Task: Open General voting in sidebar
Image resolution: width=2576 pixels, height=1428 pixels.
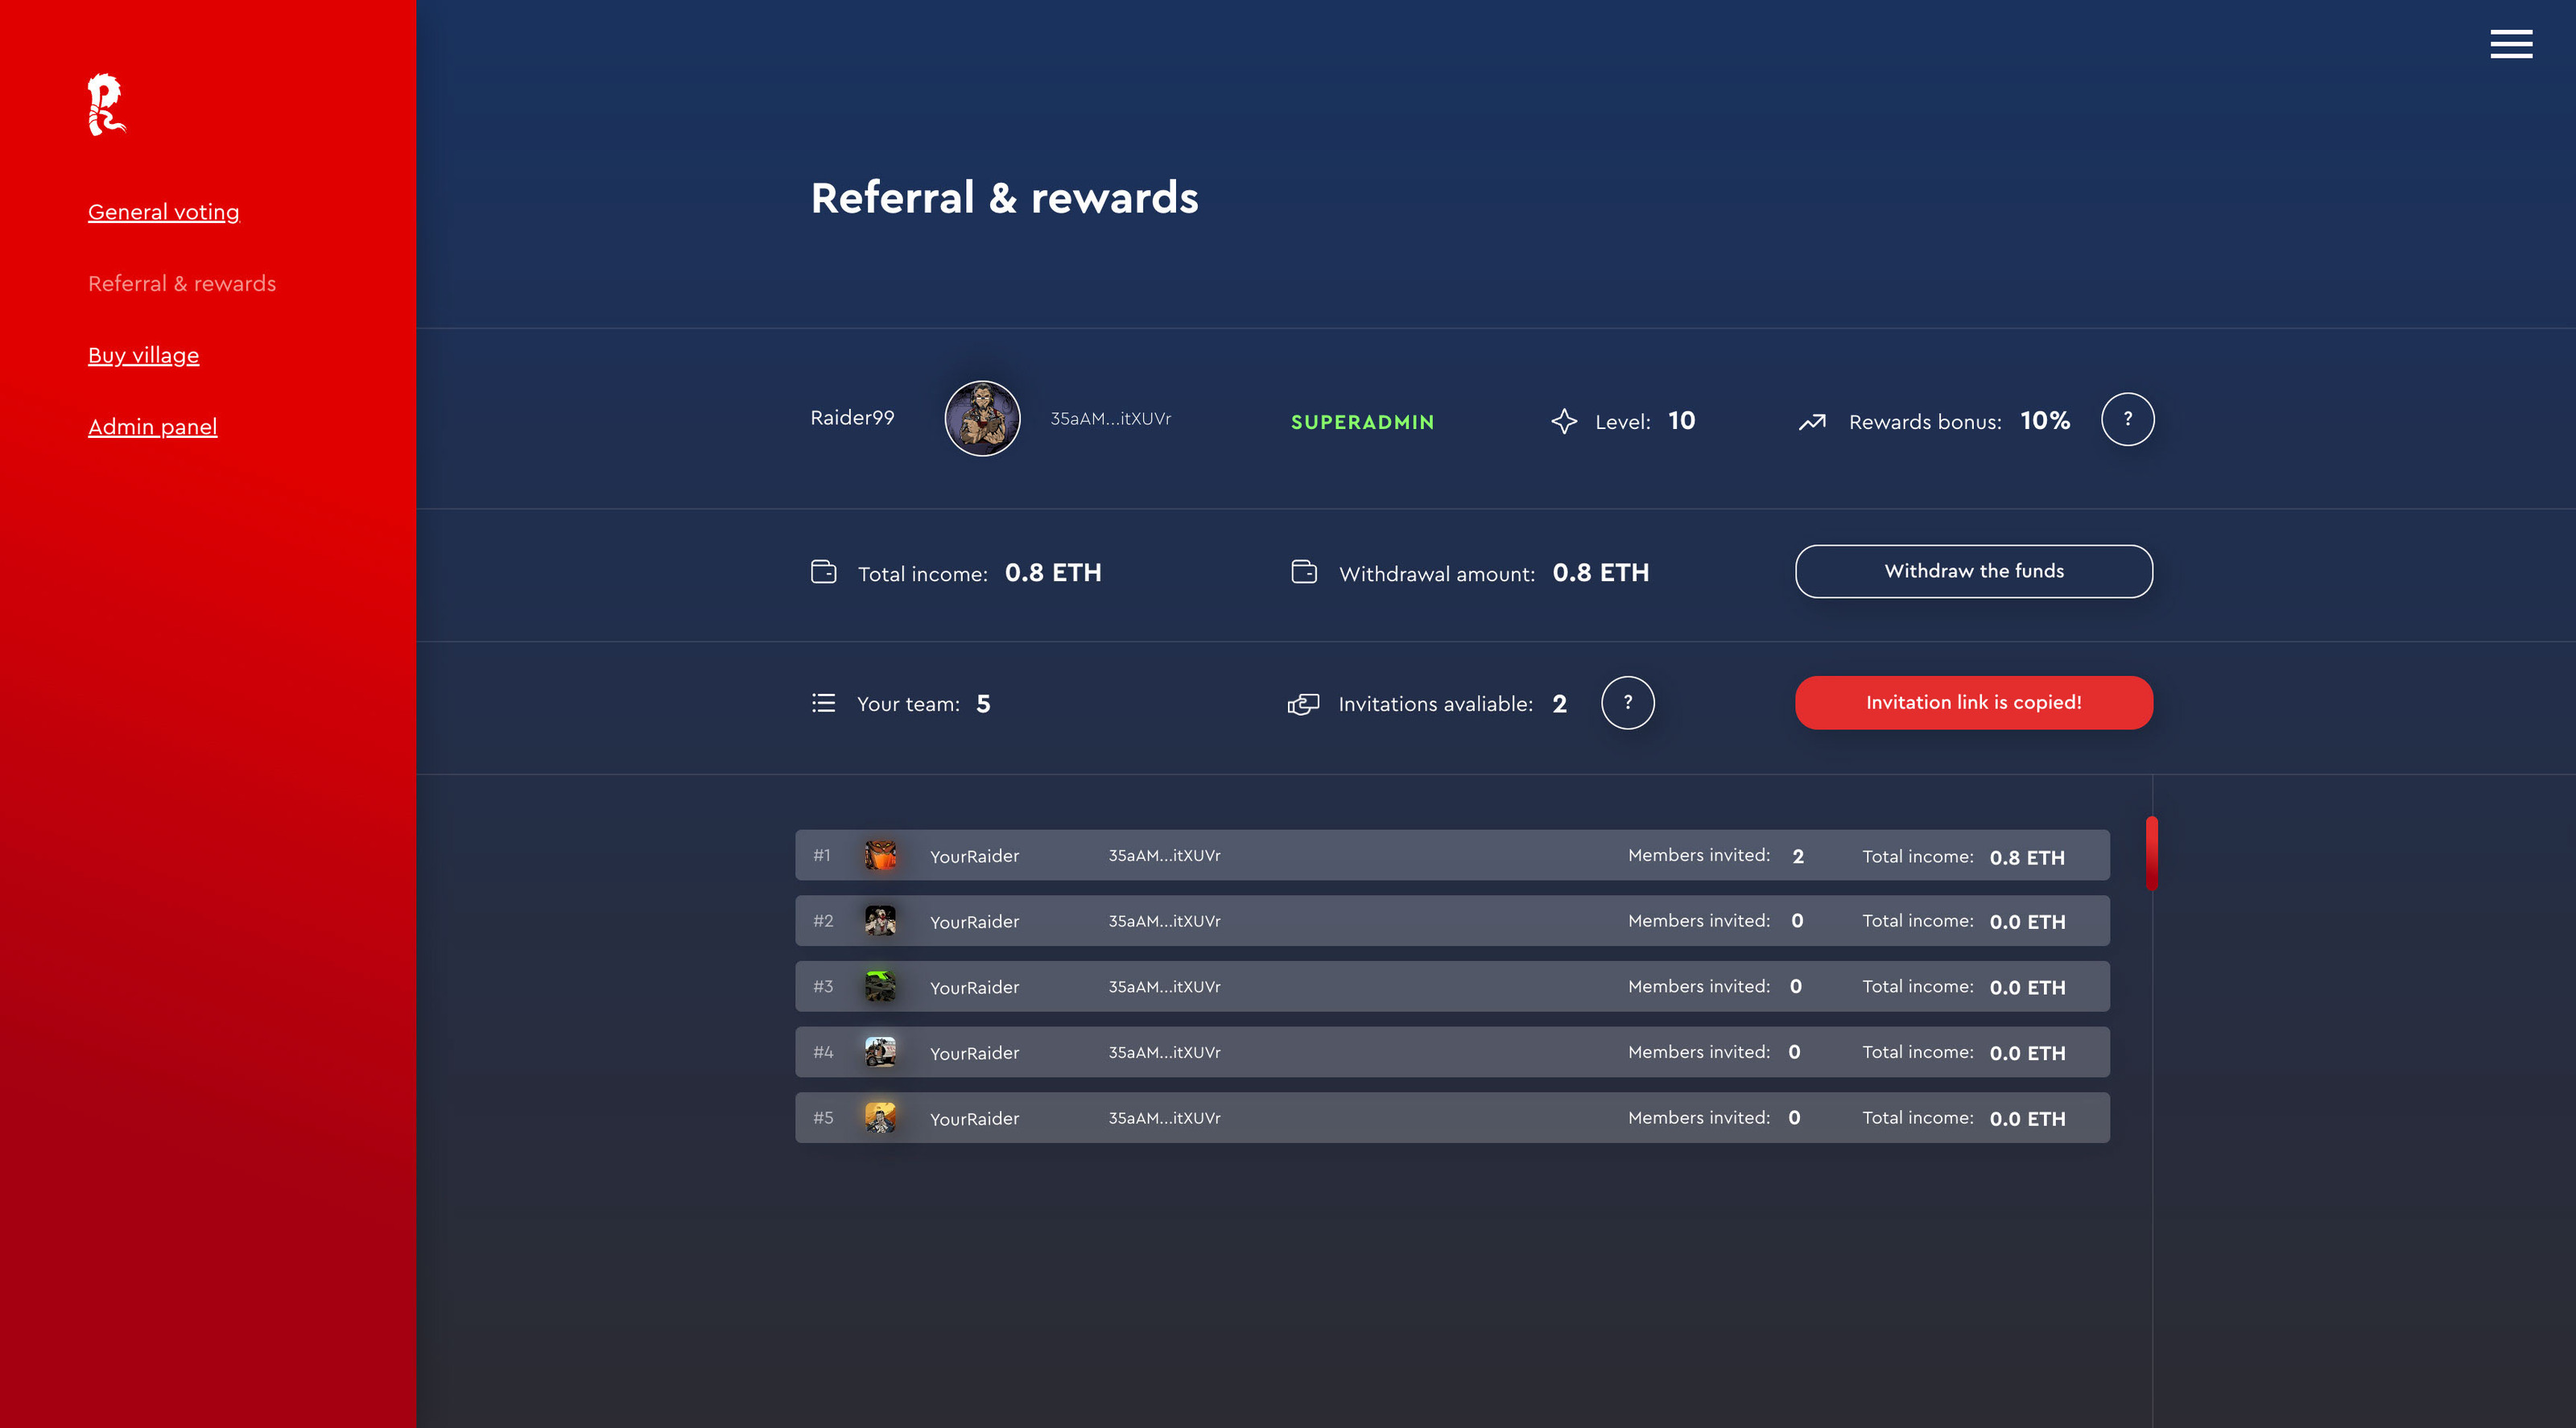Action: 164,212
